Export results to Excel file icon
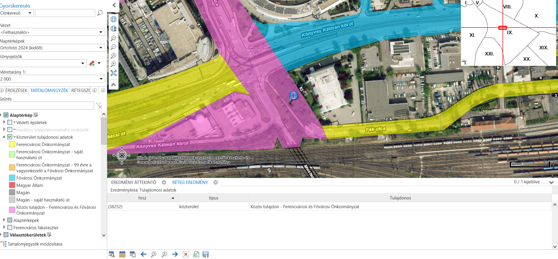 (x=196, y=254)
